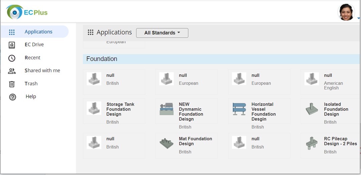Click the Trash bin icon
The height and width of the screenshot is (175, 361).
[12, 84]
